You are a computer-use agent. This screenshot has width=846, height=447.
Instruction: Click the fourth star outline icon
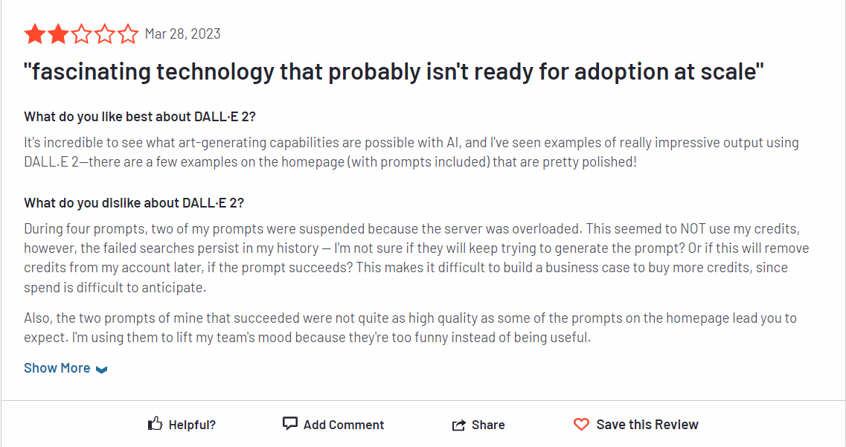106,33
